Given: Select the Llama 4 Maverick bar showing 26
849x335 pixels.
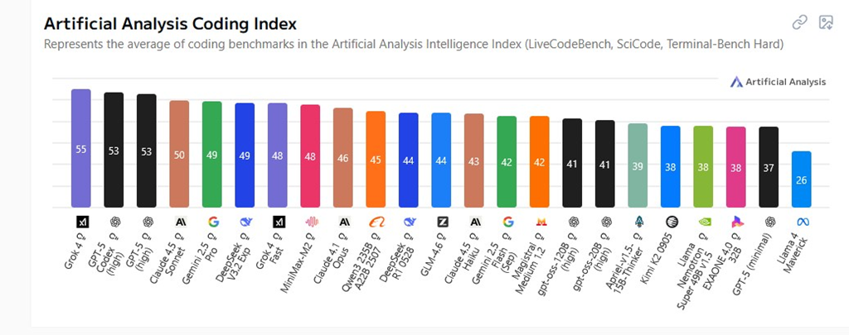Looking at the screenshot, I should point(802,179).
